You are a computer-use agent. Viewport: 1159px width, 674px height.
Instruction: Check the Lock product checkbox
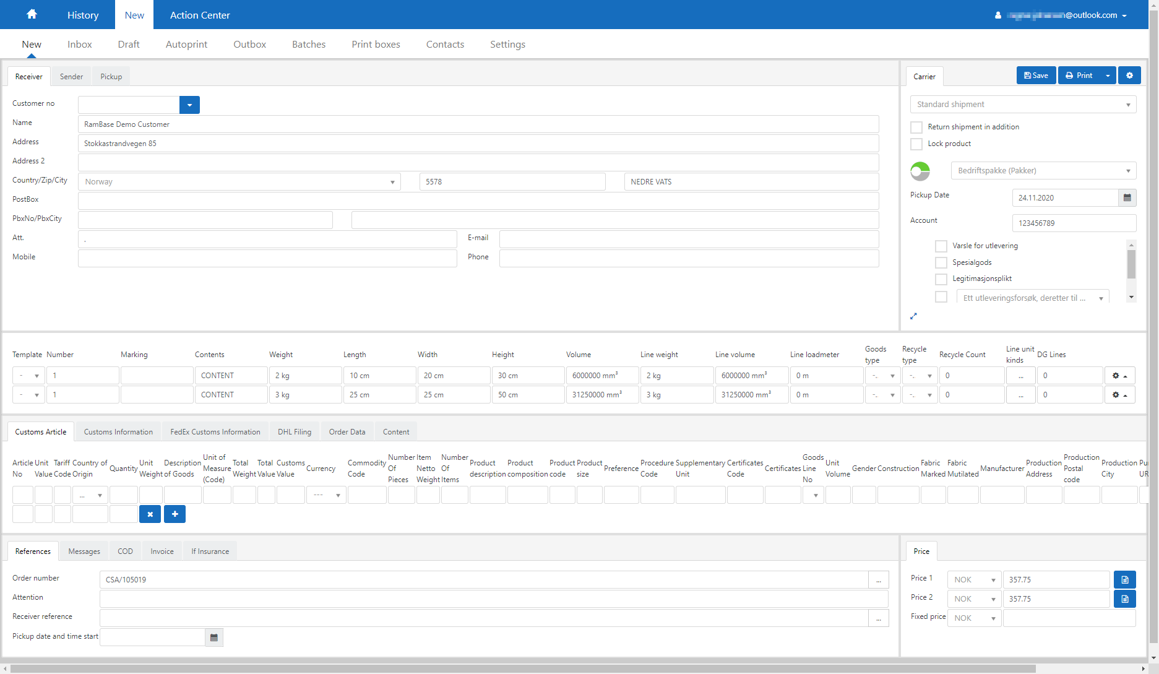click(916, 144)
